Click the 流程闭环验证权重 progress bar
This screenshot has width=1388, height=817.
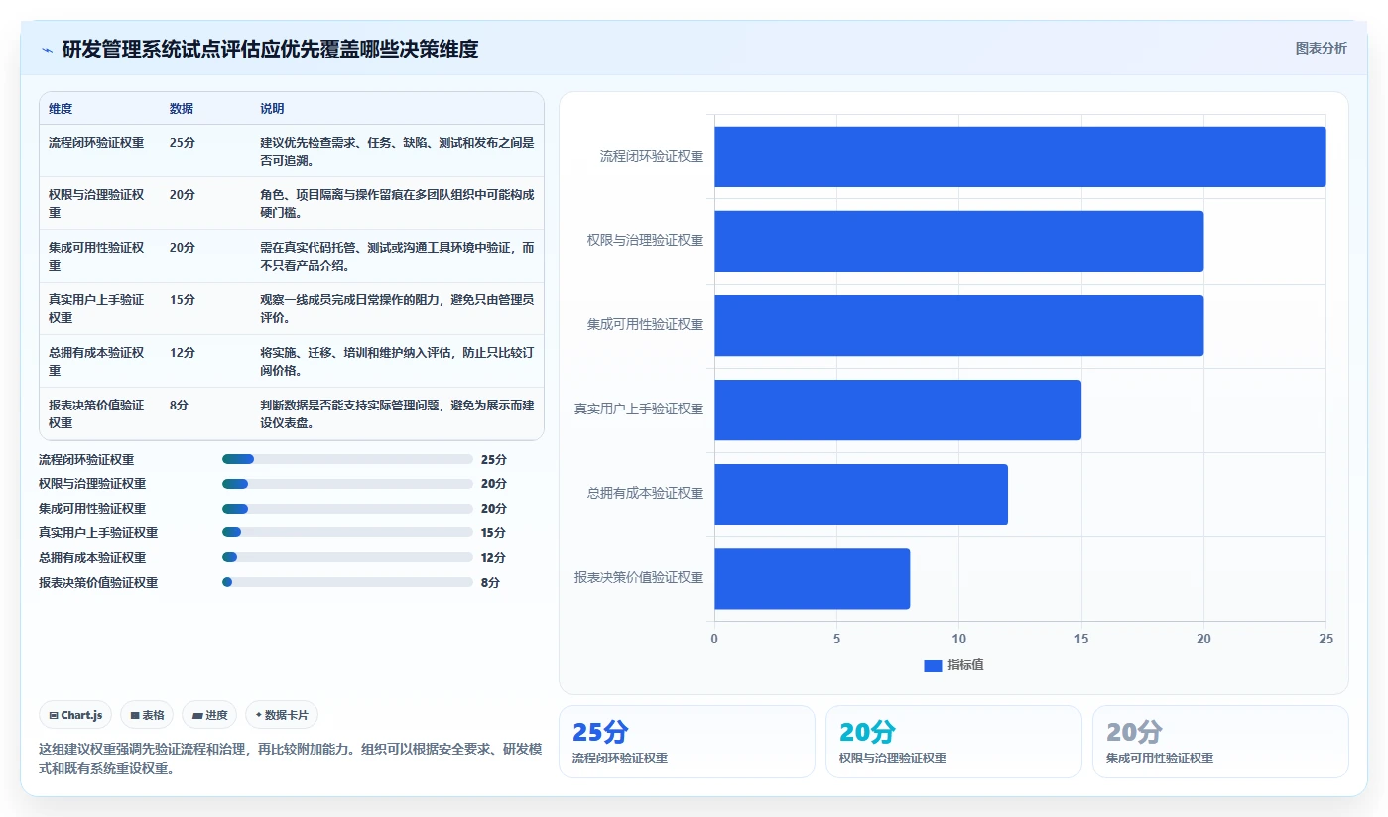347,459
